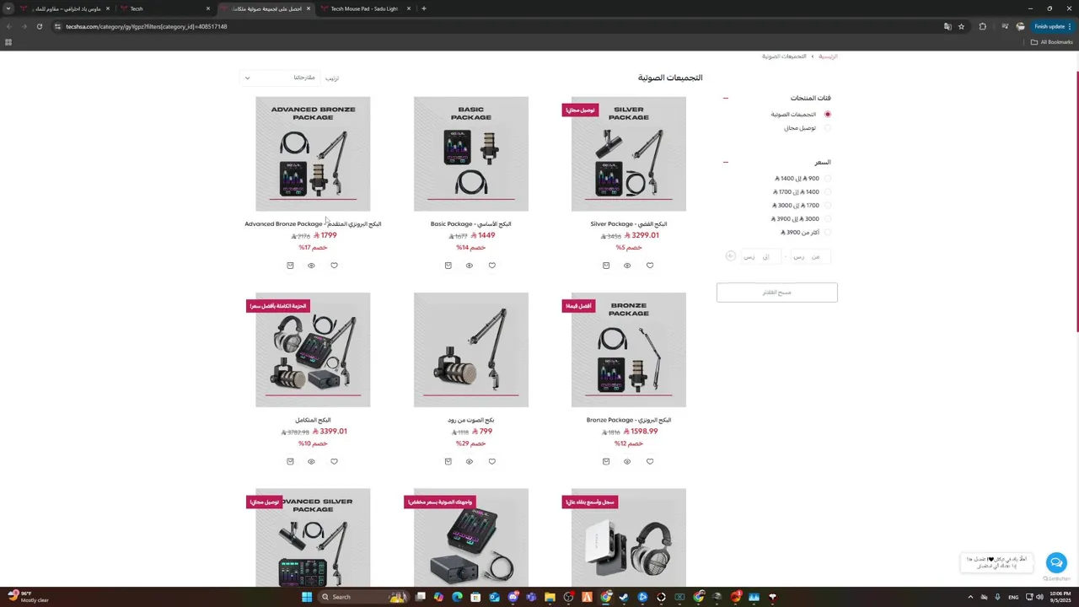Apply the custom price range button
The image size is (1079, 607).
(731, 256)
